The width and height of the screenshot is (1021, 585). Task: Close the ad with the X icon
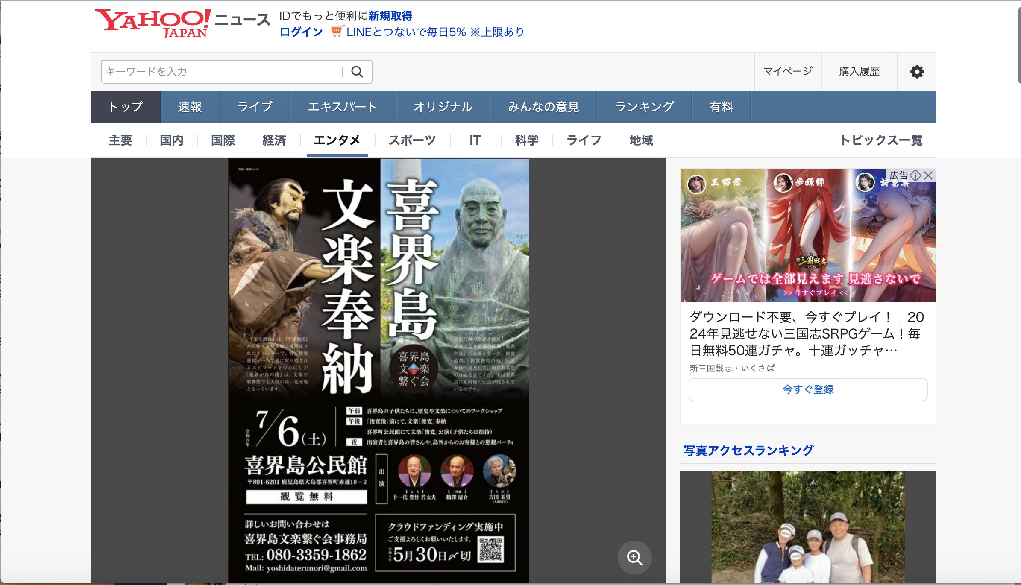tap(928, 175)
